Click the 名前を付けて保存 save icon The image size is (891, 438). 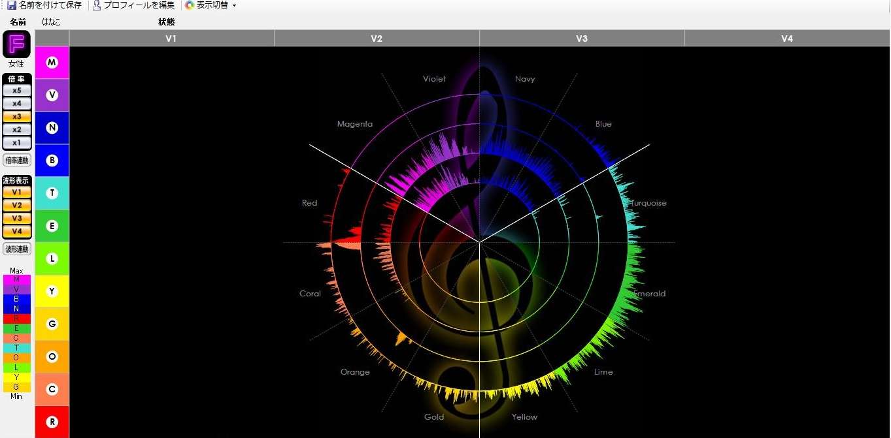pos(12,5)
